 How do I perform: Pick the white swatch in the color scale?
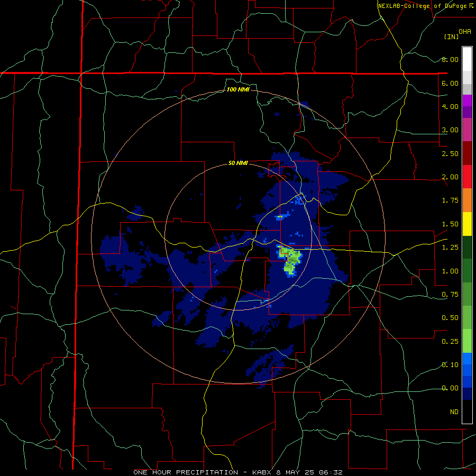pos(467,59)
